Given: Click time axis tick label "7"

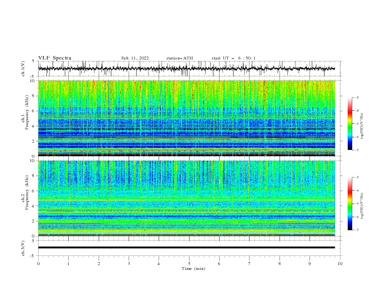Looking at the screenshot, I should (250, 264).
